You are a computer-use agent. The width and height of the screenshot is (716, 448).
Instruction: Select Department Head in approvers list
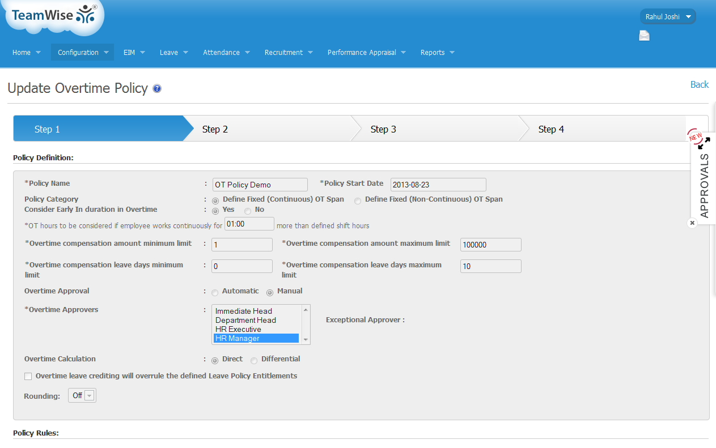pos(245,320)
